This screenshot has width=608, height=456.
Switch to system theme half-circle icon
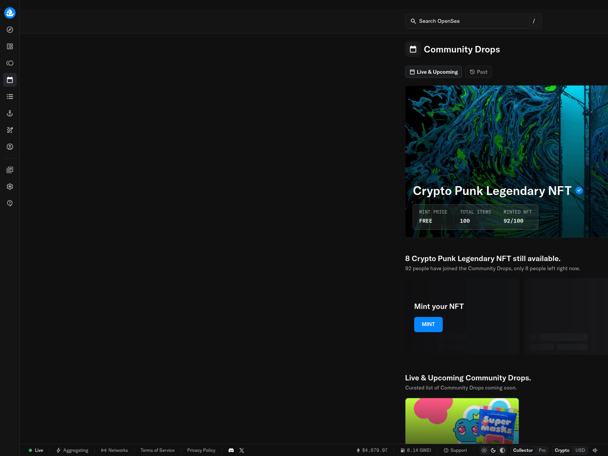(x=502, y=450)
